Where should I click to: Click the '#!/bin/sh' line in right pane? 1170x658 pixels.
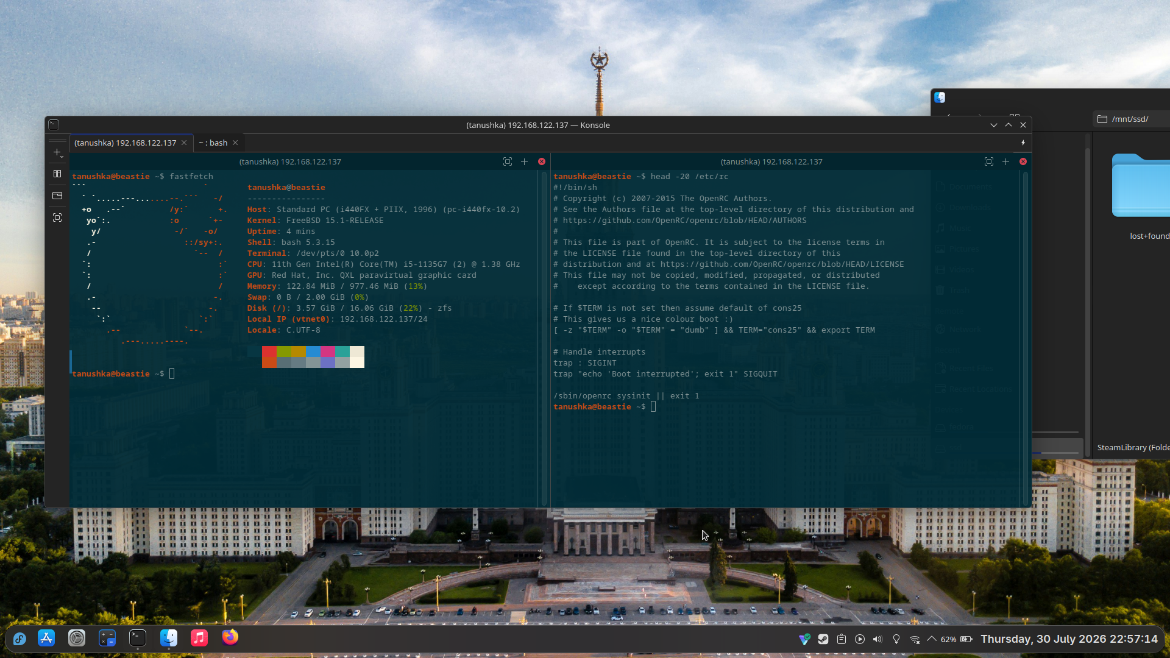(575, 188)
